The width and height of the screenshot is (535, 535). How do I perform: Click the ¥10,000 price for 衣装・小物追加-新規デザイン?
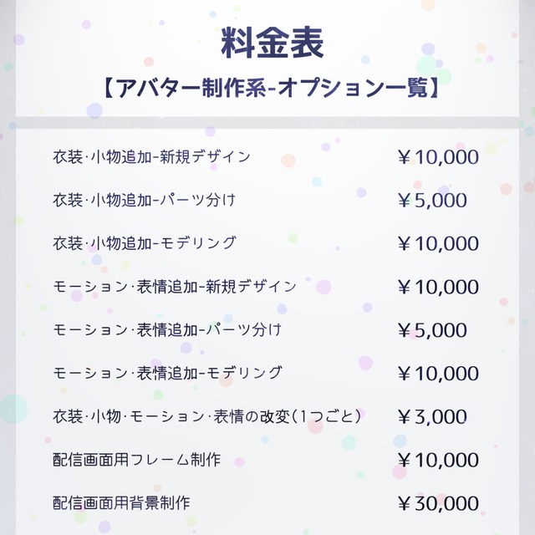point(438,157)
